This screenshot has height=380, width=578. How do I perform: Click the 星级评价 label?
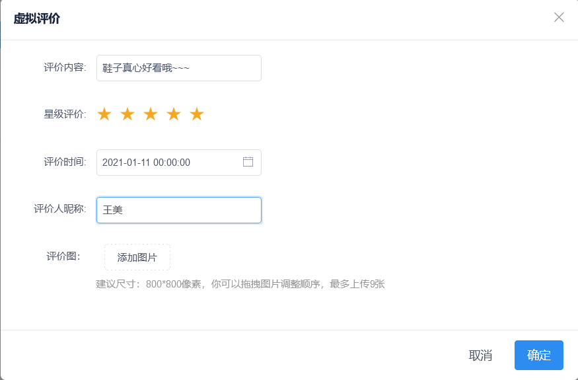[x=65, y=114]
